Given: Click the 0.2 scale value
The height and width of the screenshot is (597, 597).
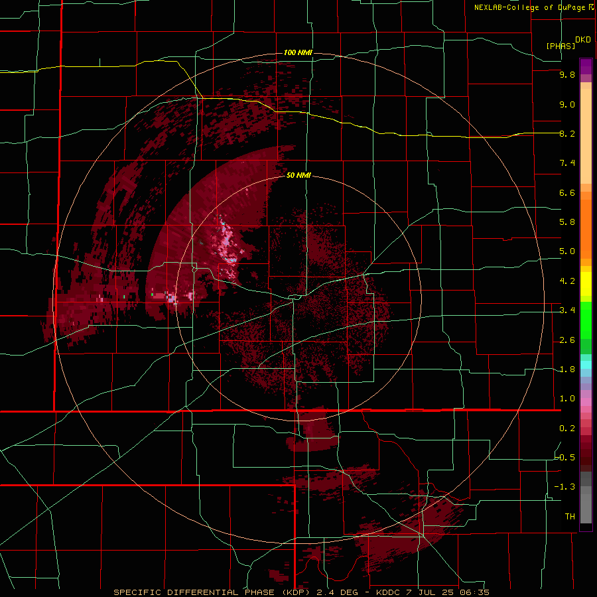Looking at the screenshot, I should point(567,429).
